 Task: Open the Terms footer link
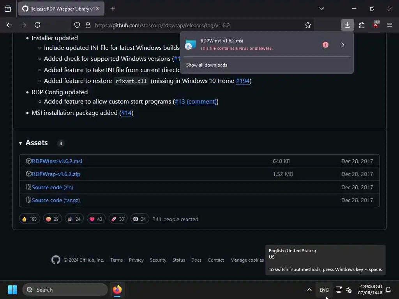tap(116, 260)
